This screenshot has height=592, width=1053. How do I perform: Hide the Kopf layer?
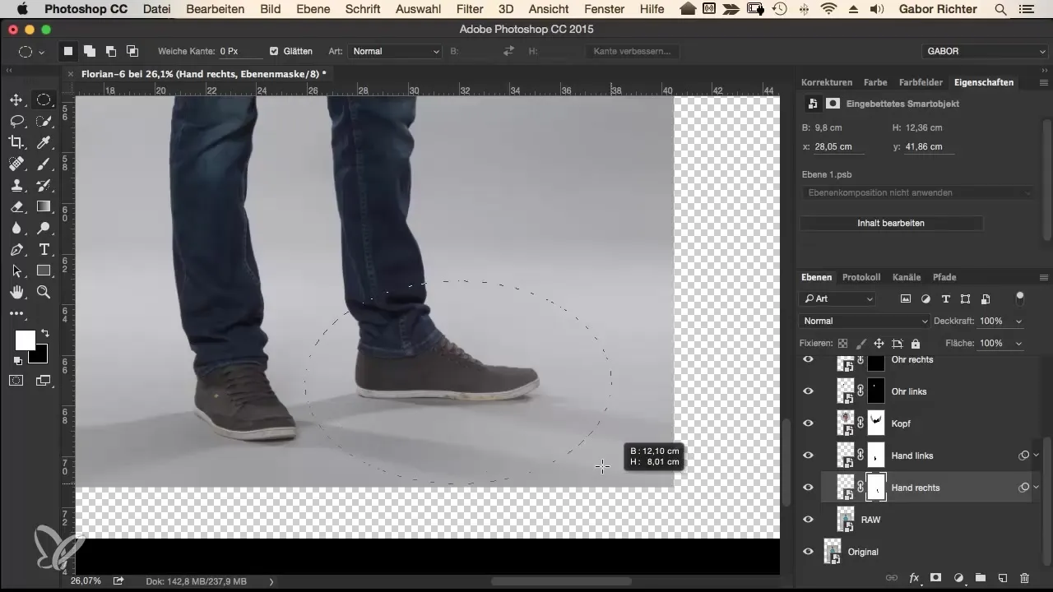(x=808, y=423)
